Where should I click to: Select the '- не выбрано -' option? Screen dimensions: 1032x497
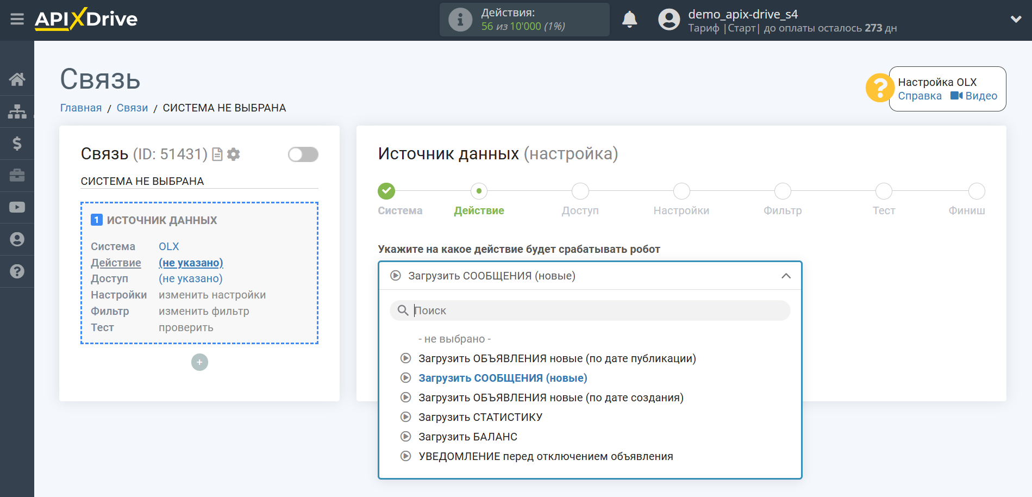point(454,339)
